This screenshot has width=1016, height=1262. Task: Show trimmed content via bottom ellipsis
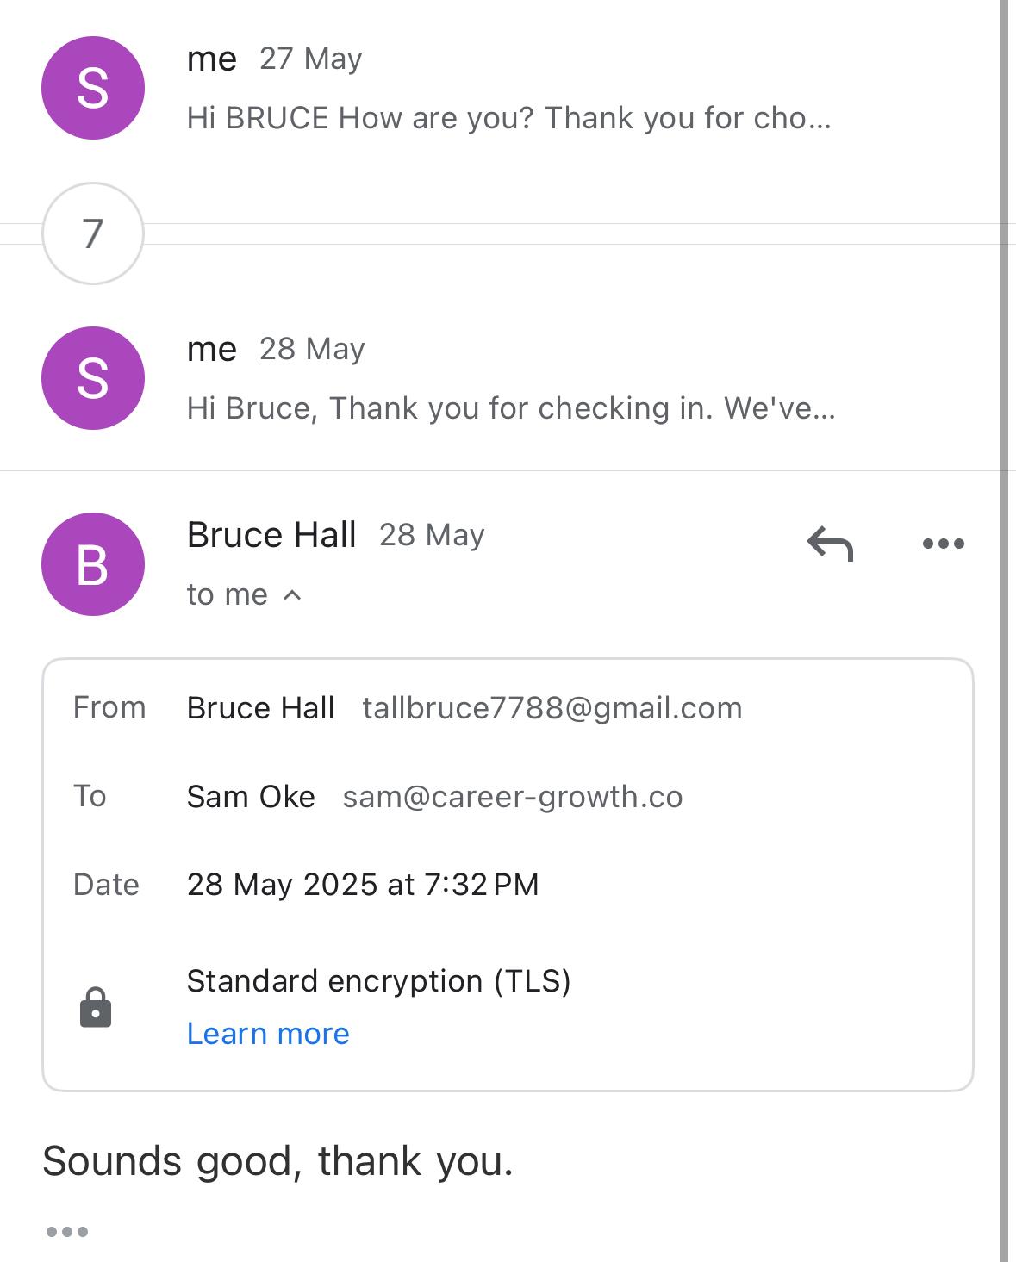(x=67, y=1232)
